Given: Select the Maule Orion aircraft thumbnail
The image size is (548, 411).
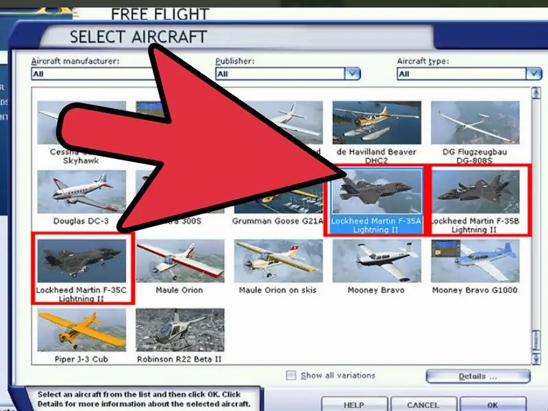Looking at the screenshot, I should [180, 261].
